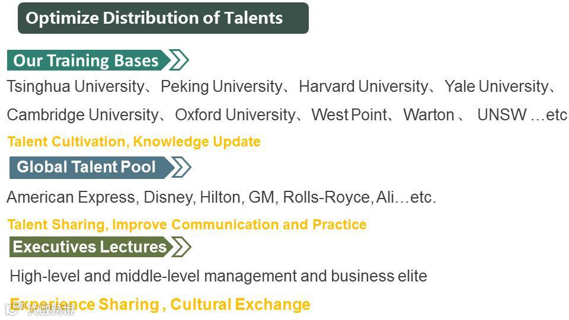
Task: Click the High-level and middle-level management line
Action: pyautogui.click(x=218, y=276)
